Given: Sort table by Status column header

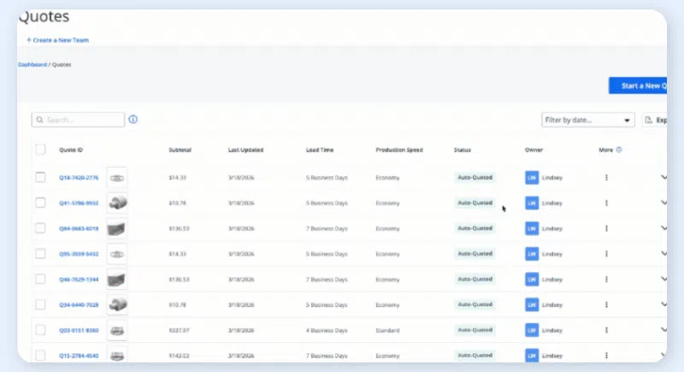Looking at the screenshot, I should 462,150.
